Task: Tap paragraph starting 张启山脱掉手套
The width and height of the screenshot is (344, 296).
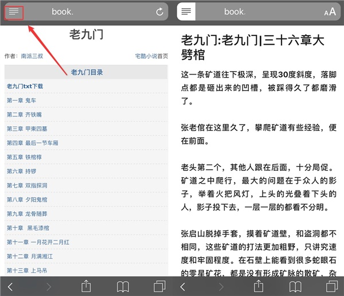Action: [x=259, y=252]
